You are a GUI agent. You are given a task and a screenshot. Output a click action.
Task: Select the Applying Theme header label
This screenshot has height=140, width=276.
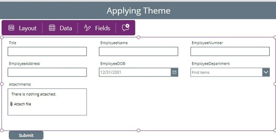click(138, 11)
